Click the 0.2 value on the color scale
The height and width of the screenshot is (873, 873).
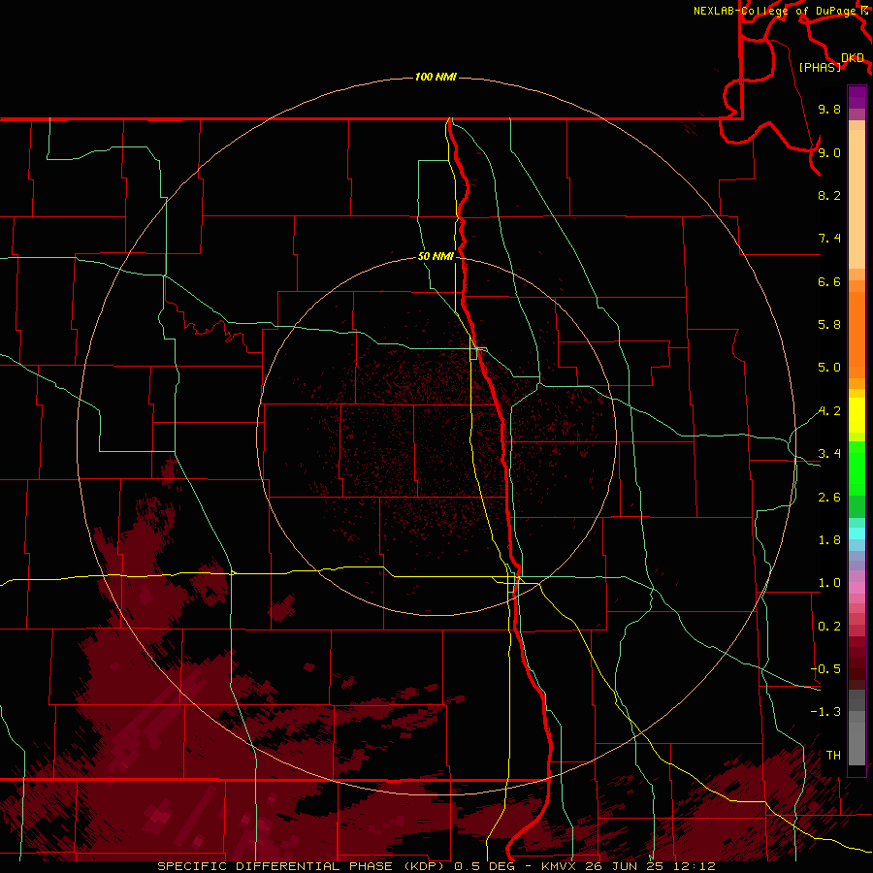(829, 627)
